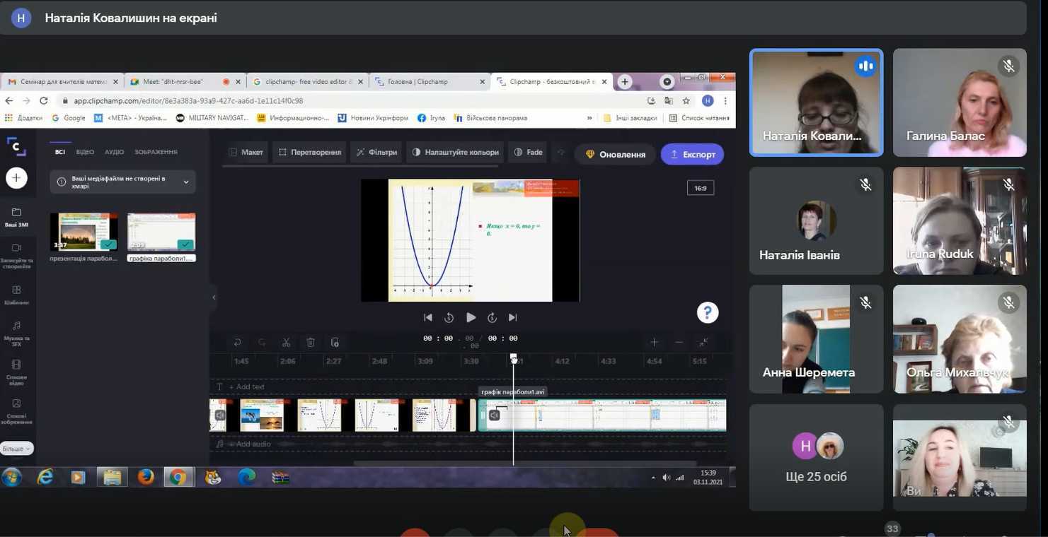This screenshot has width=1048, height=537.
Task: Expand the cloud media files notice
Action: click(x=186, y=182)
